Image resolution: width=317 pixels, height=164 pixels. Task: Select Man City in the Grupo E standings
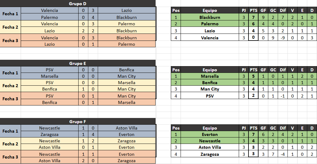click(x=210, y=89)
